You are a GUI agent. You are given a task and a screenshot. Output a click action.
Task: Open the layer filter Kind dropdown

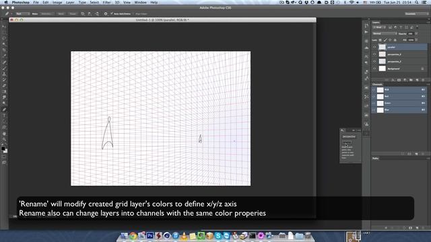coord(379,27)
